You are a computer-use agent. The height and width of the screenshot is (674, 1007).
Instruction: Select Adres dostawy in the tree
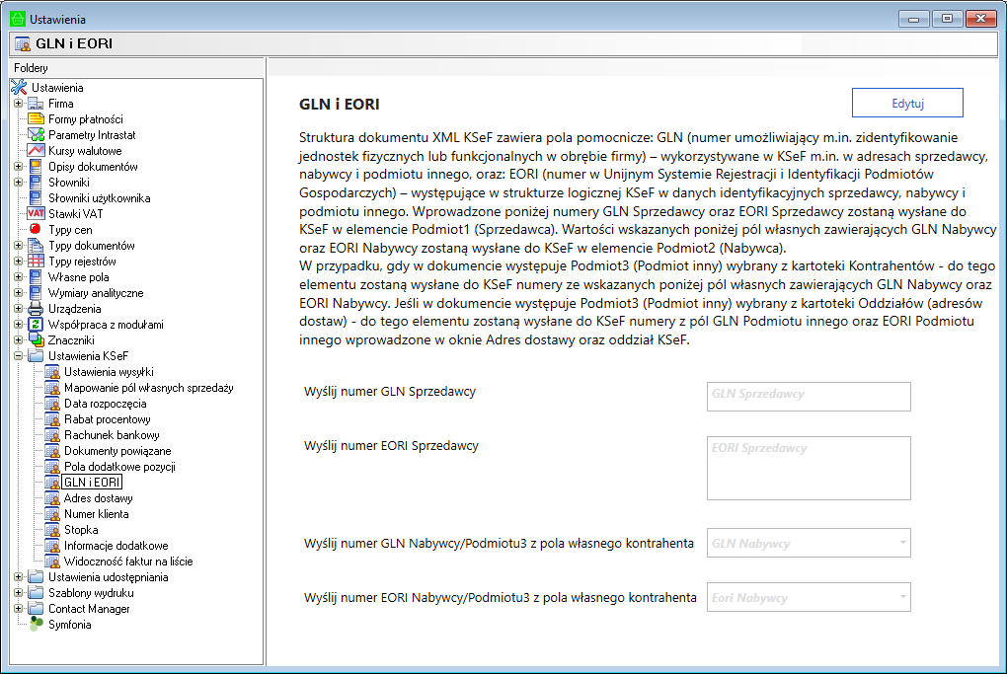pyautogui.click(x=96, y=498)
